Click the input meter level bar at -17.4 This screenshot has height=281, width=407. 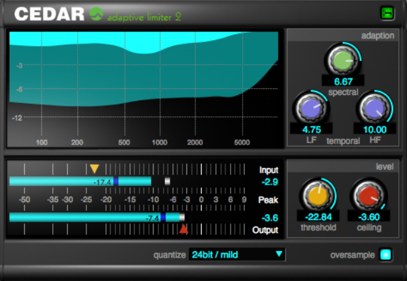click(80, 181)
